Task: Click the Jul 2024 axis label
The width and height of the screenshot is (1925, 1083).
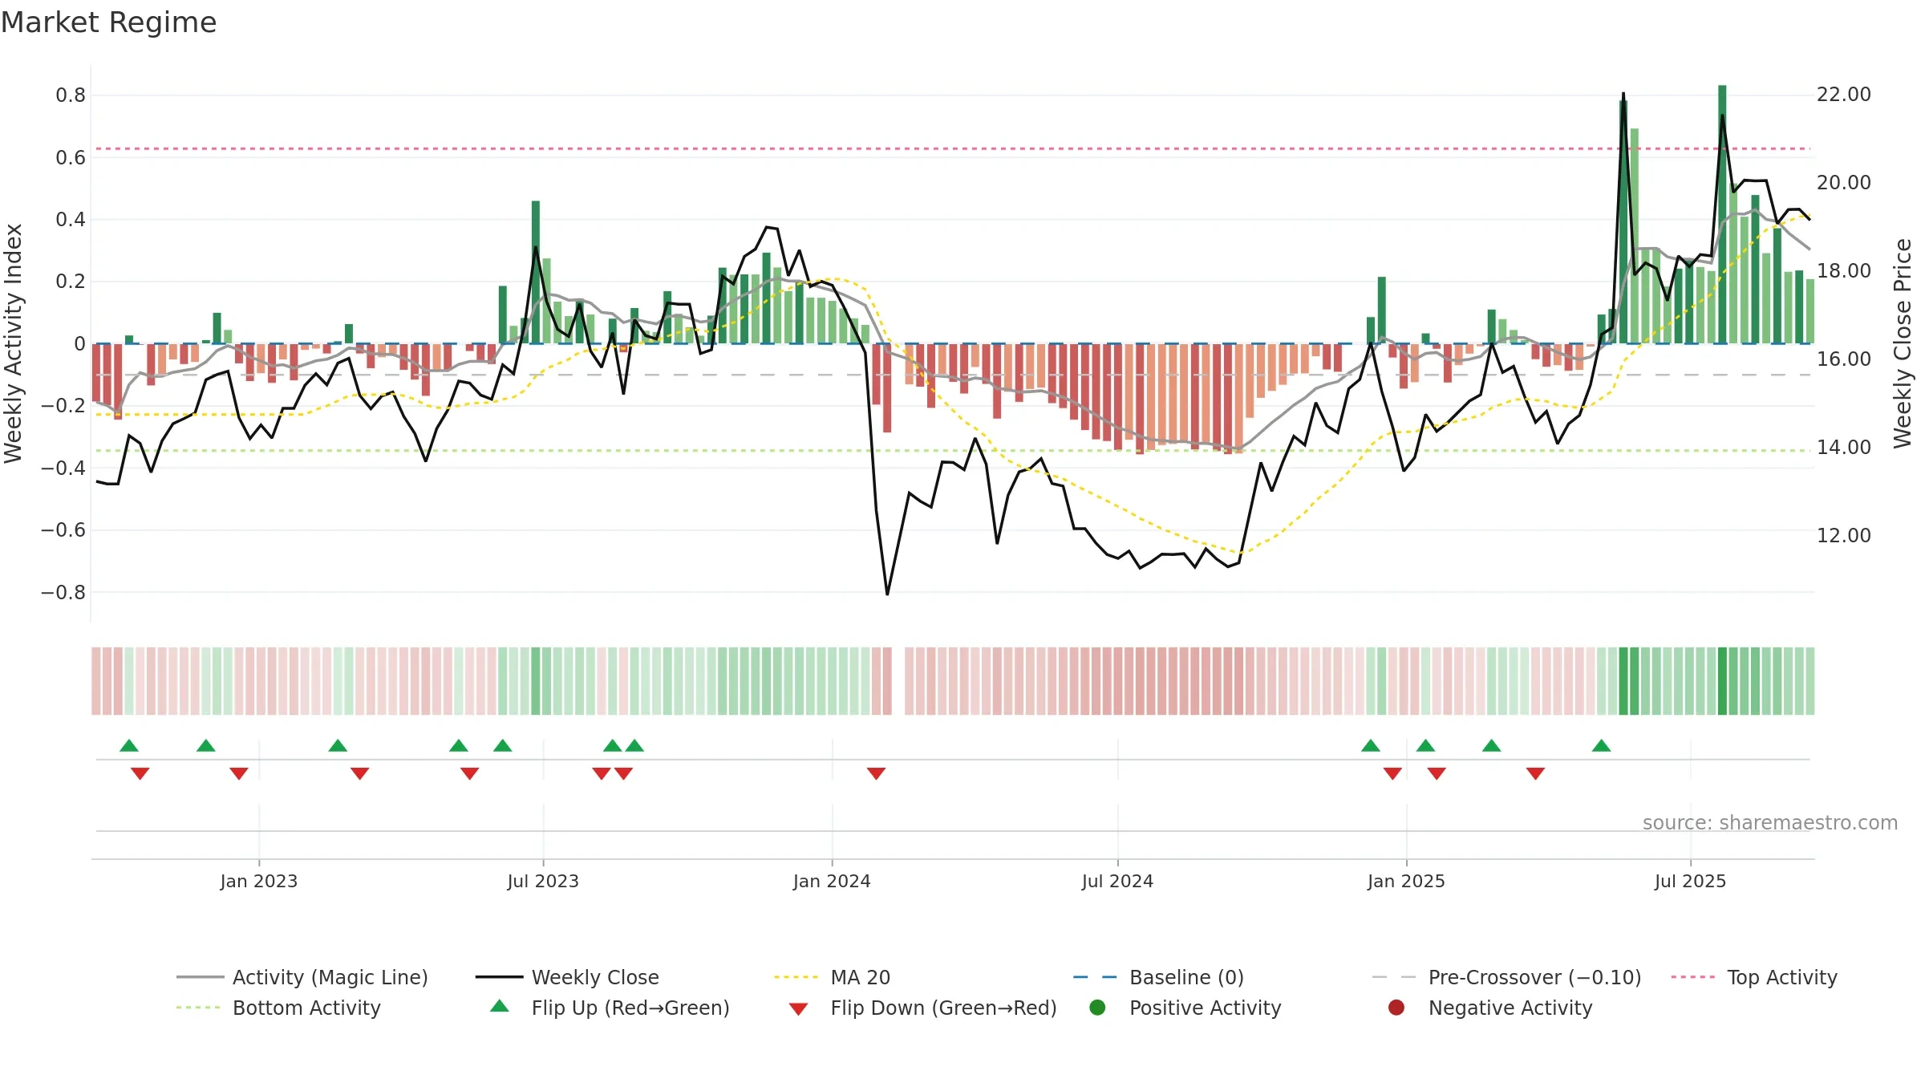Action: pos(1117,881)
